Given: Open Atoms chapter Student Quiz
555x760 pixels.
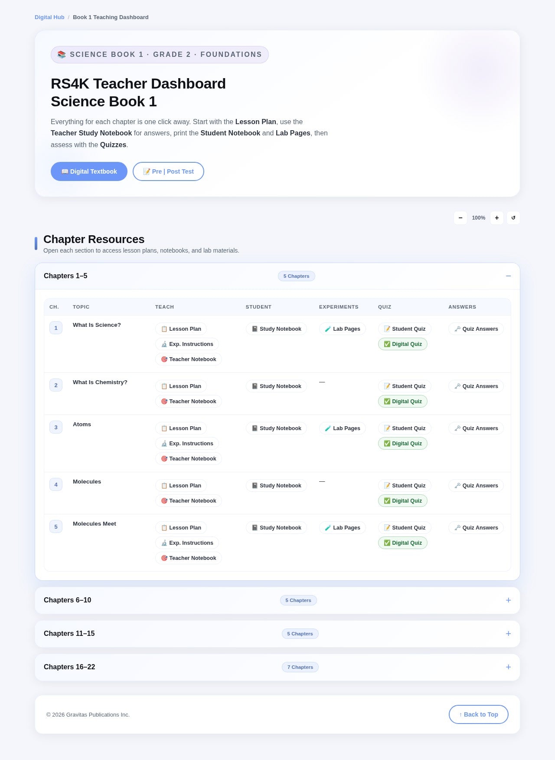Looking at the screenshot, I should tap(405, 428).
